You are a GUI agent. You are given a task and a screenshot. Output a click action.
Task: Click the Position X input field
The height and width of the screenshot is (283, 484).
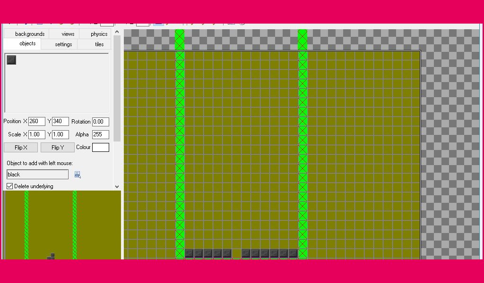pyautogui.click(x=37, y=121)
